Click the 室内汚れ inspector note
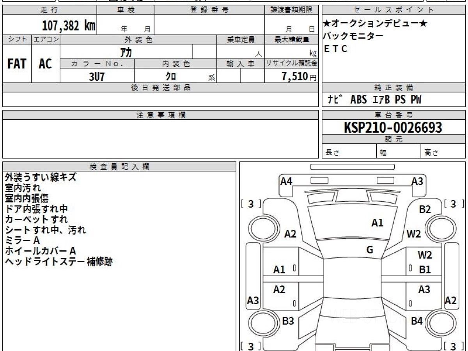The width and height of the screenshot is (468, 351). 23,188
